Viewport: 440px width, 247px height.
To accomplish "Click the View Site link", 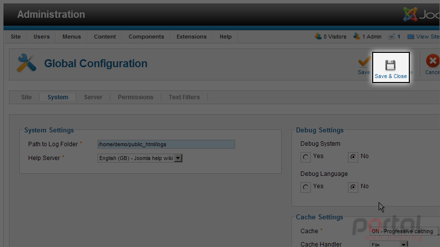I will pyautogui.click(x=428, y=37).
